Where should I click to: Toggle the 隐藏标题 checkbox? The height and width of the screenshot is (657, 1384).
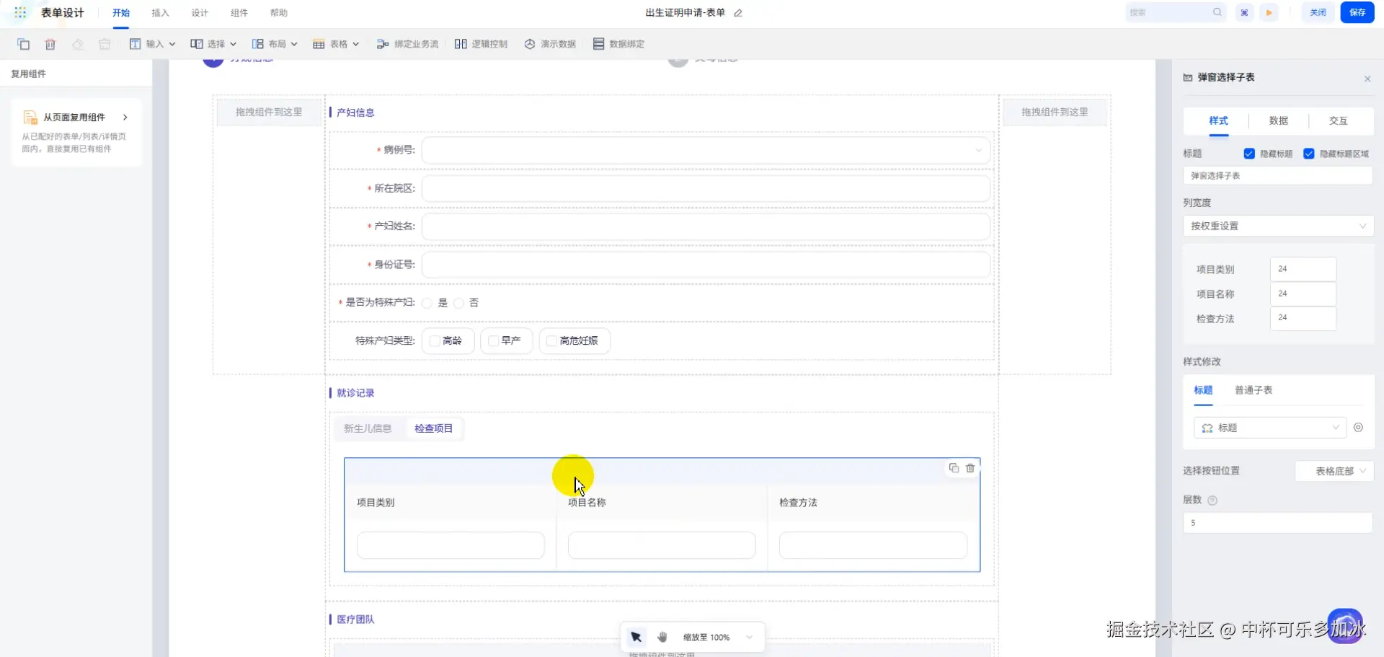(1249, 154)
